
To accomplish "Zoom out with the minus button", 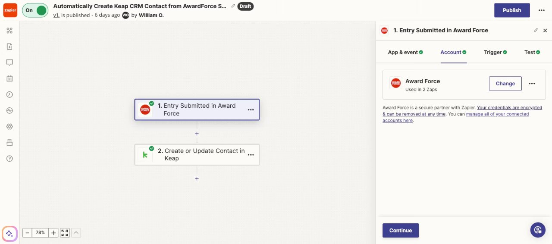I will (27, 233).
